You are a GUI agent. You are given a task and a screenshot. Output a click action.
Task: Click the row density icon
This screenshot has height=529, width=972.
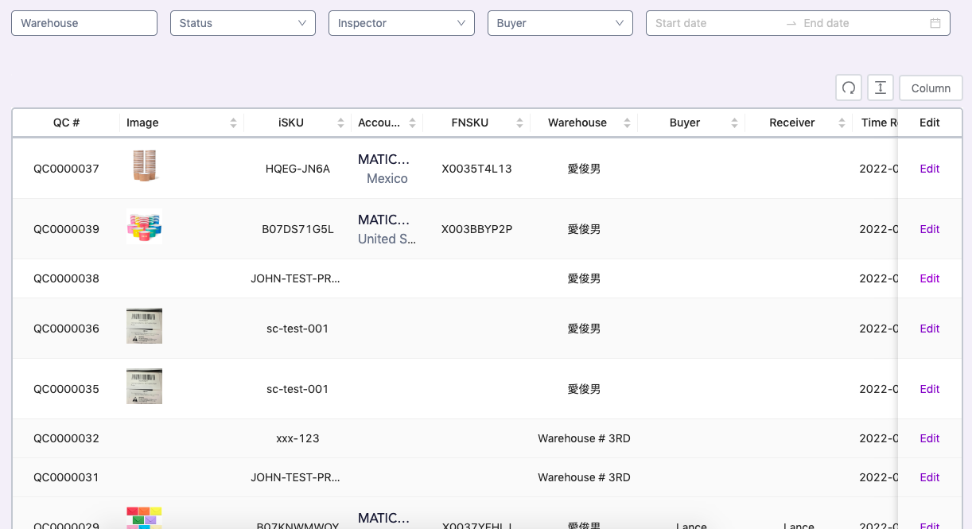881,88
